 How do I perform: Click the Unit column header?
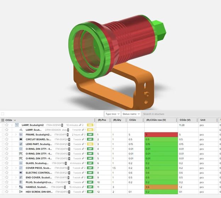tap(203, 120)
